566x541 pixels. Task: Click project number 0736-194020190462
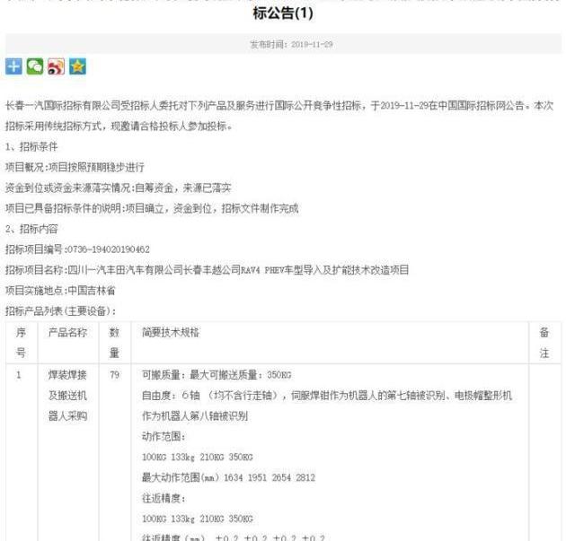click(x=109, y=249)
